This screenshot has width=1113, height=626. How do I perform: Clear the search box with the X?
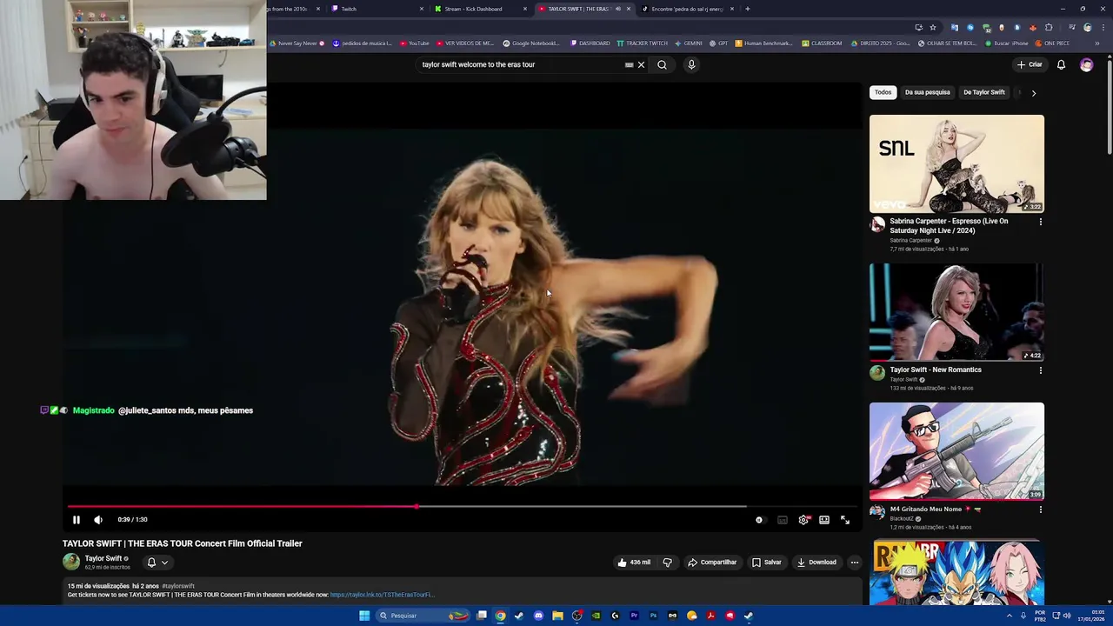coord(642,64)
